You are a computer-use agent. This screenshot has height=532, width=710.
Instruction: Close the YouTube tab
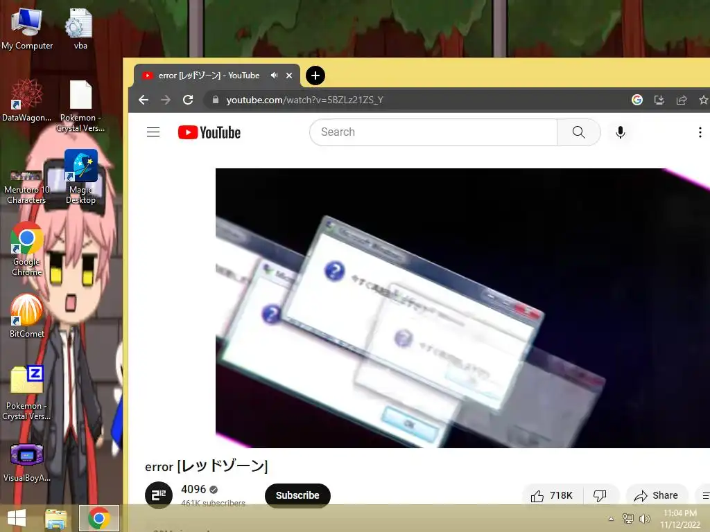coord(289,76)
